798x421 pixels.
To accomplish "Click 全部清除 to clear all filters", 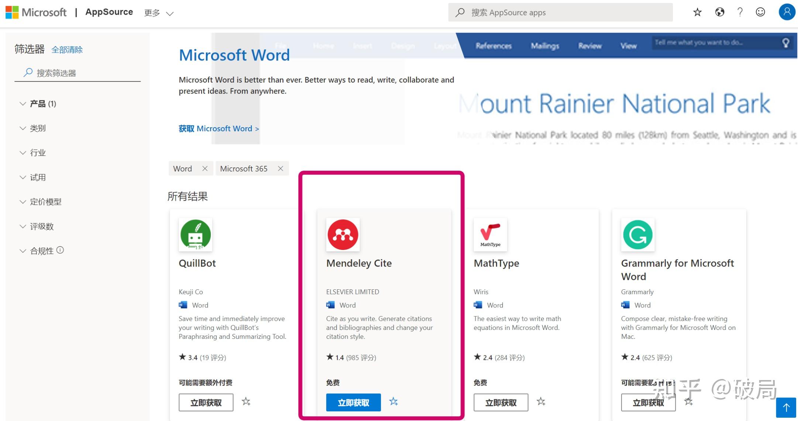I will [67, 50].
